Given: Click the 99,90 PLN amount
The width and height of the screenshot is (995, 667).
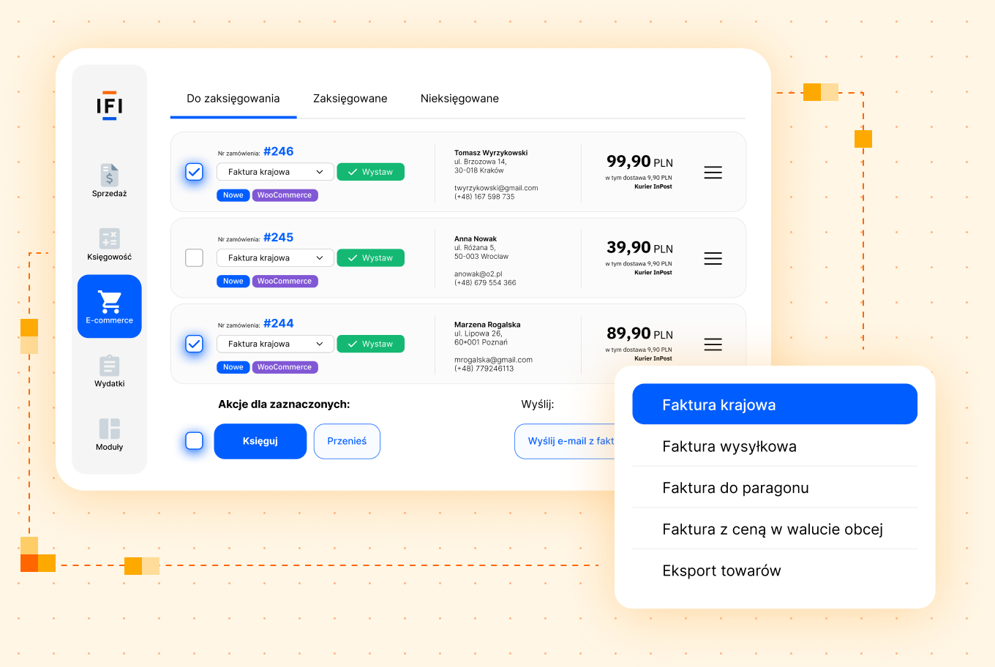Looking at the screenshot, I should 639,162.
